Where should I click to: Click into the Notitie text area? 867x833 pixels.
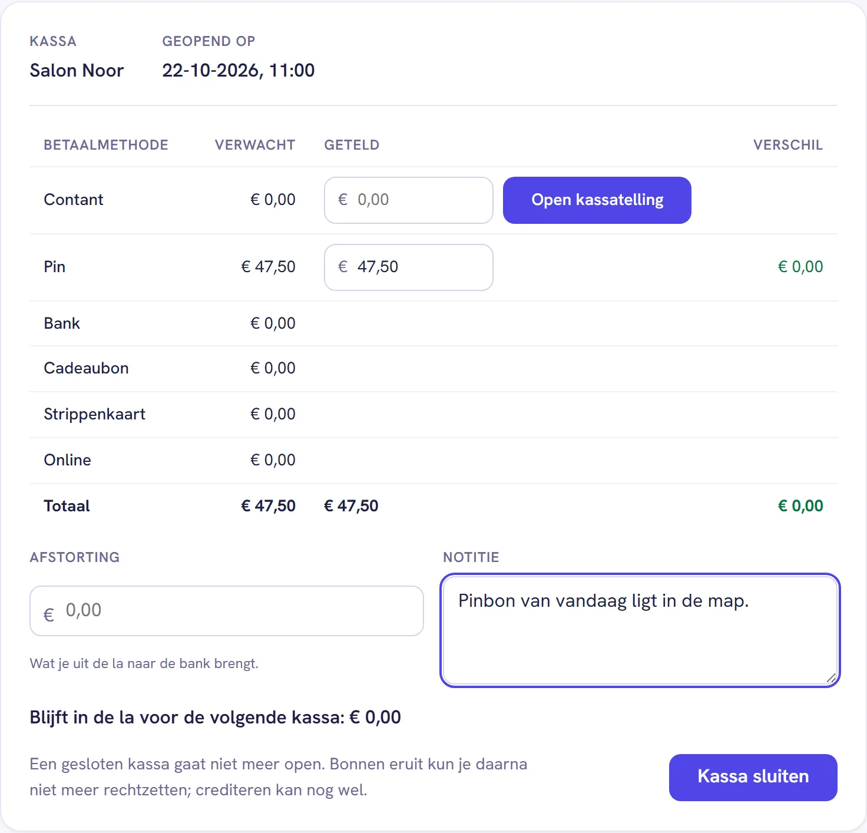pyautogui.click(x=640, y=630)
